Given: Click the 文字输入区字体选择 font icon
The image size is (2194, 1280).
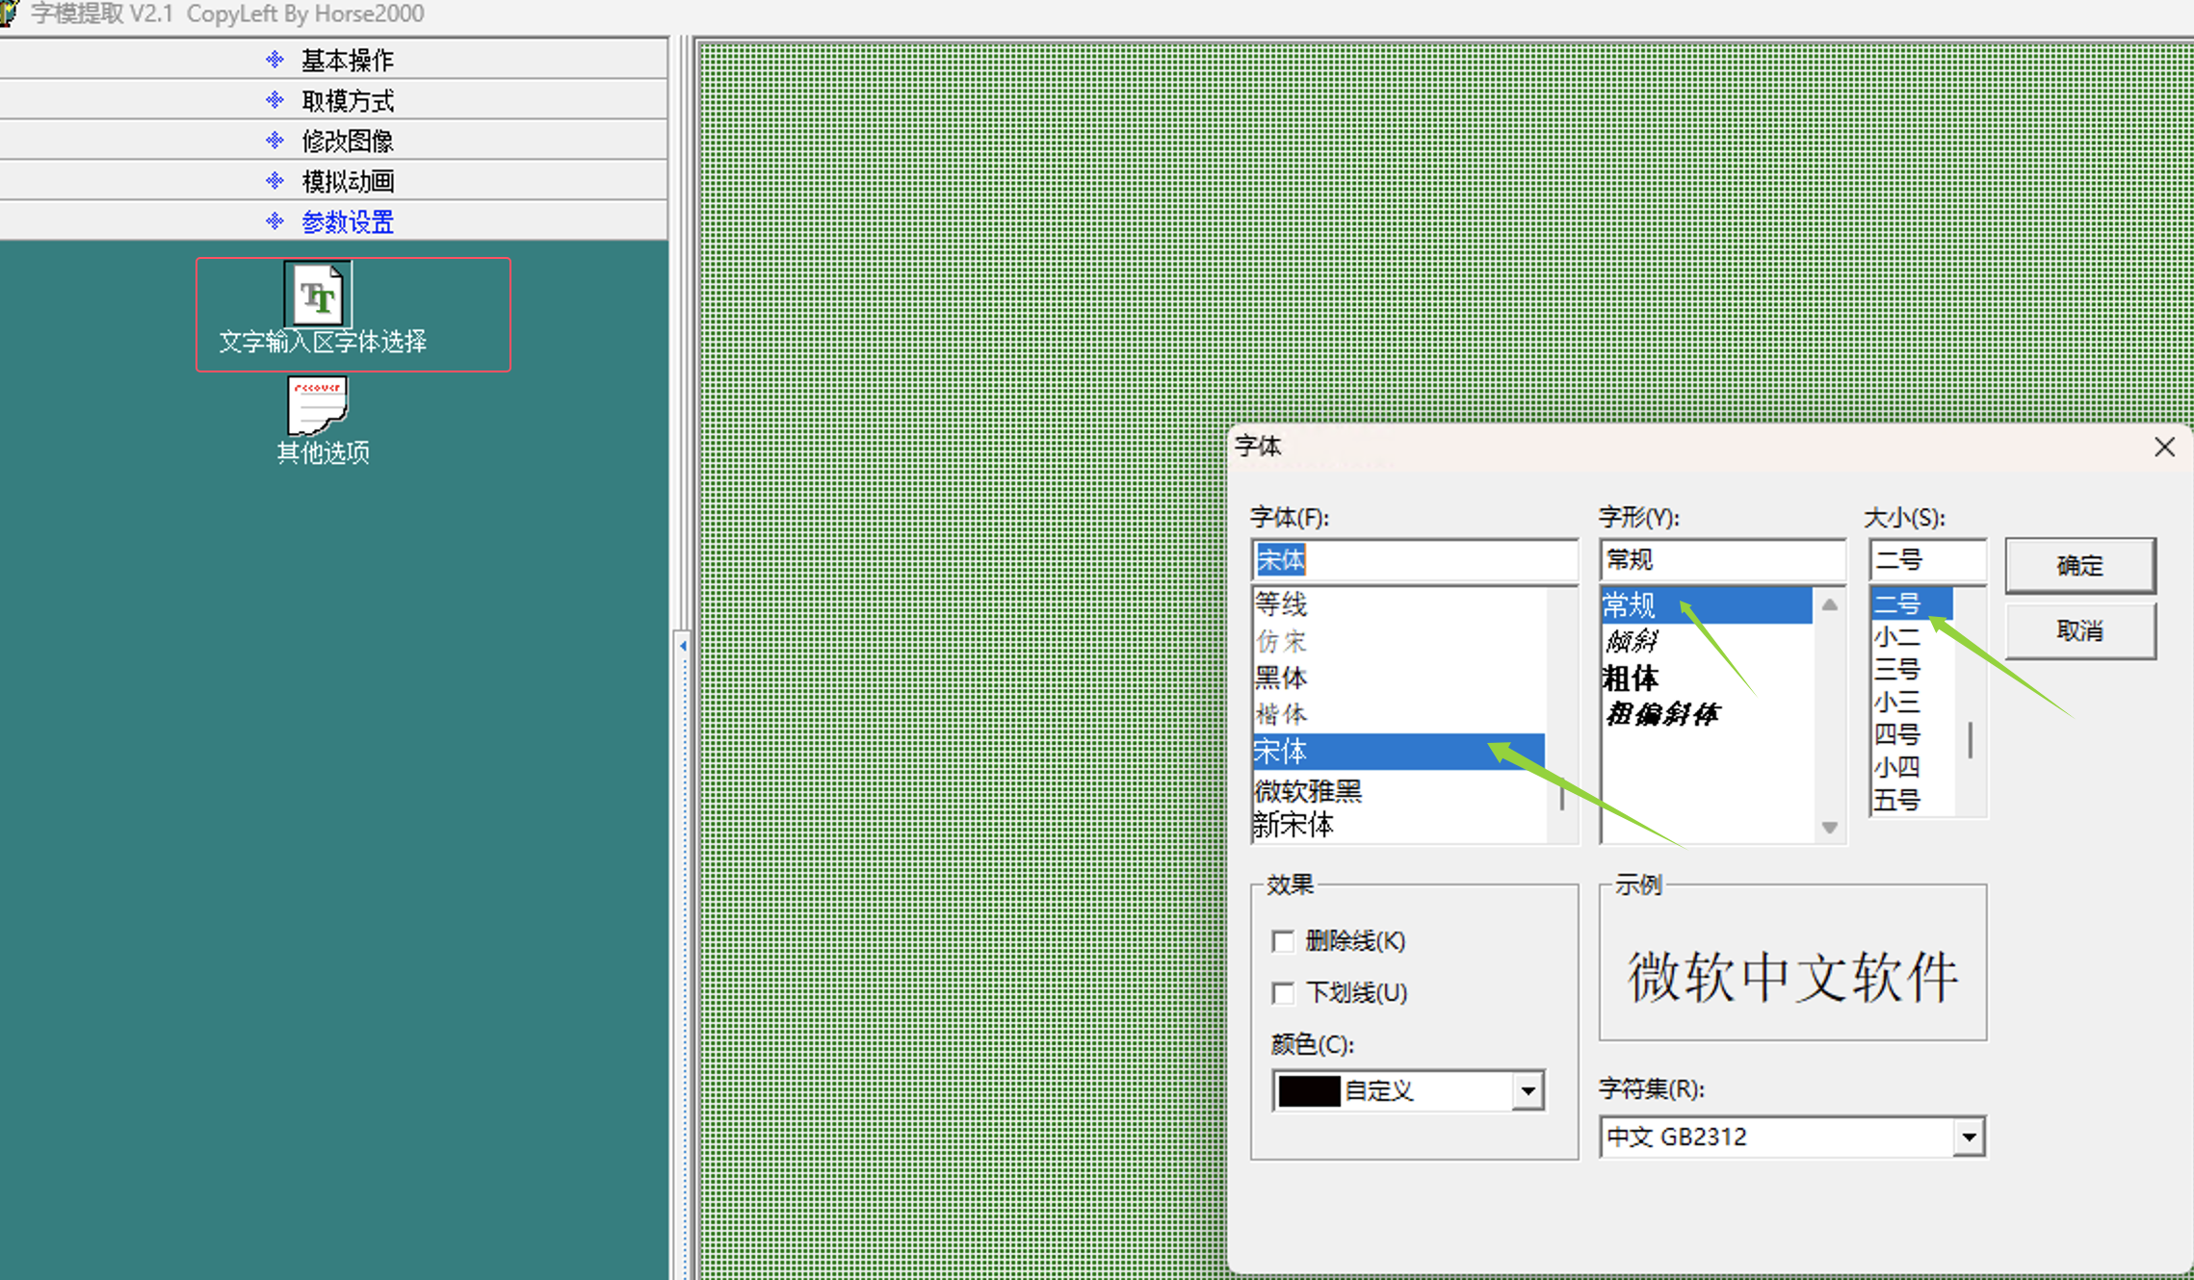Looking at the screenshot, I should pos(319,295).
